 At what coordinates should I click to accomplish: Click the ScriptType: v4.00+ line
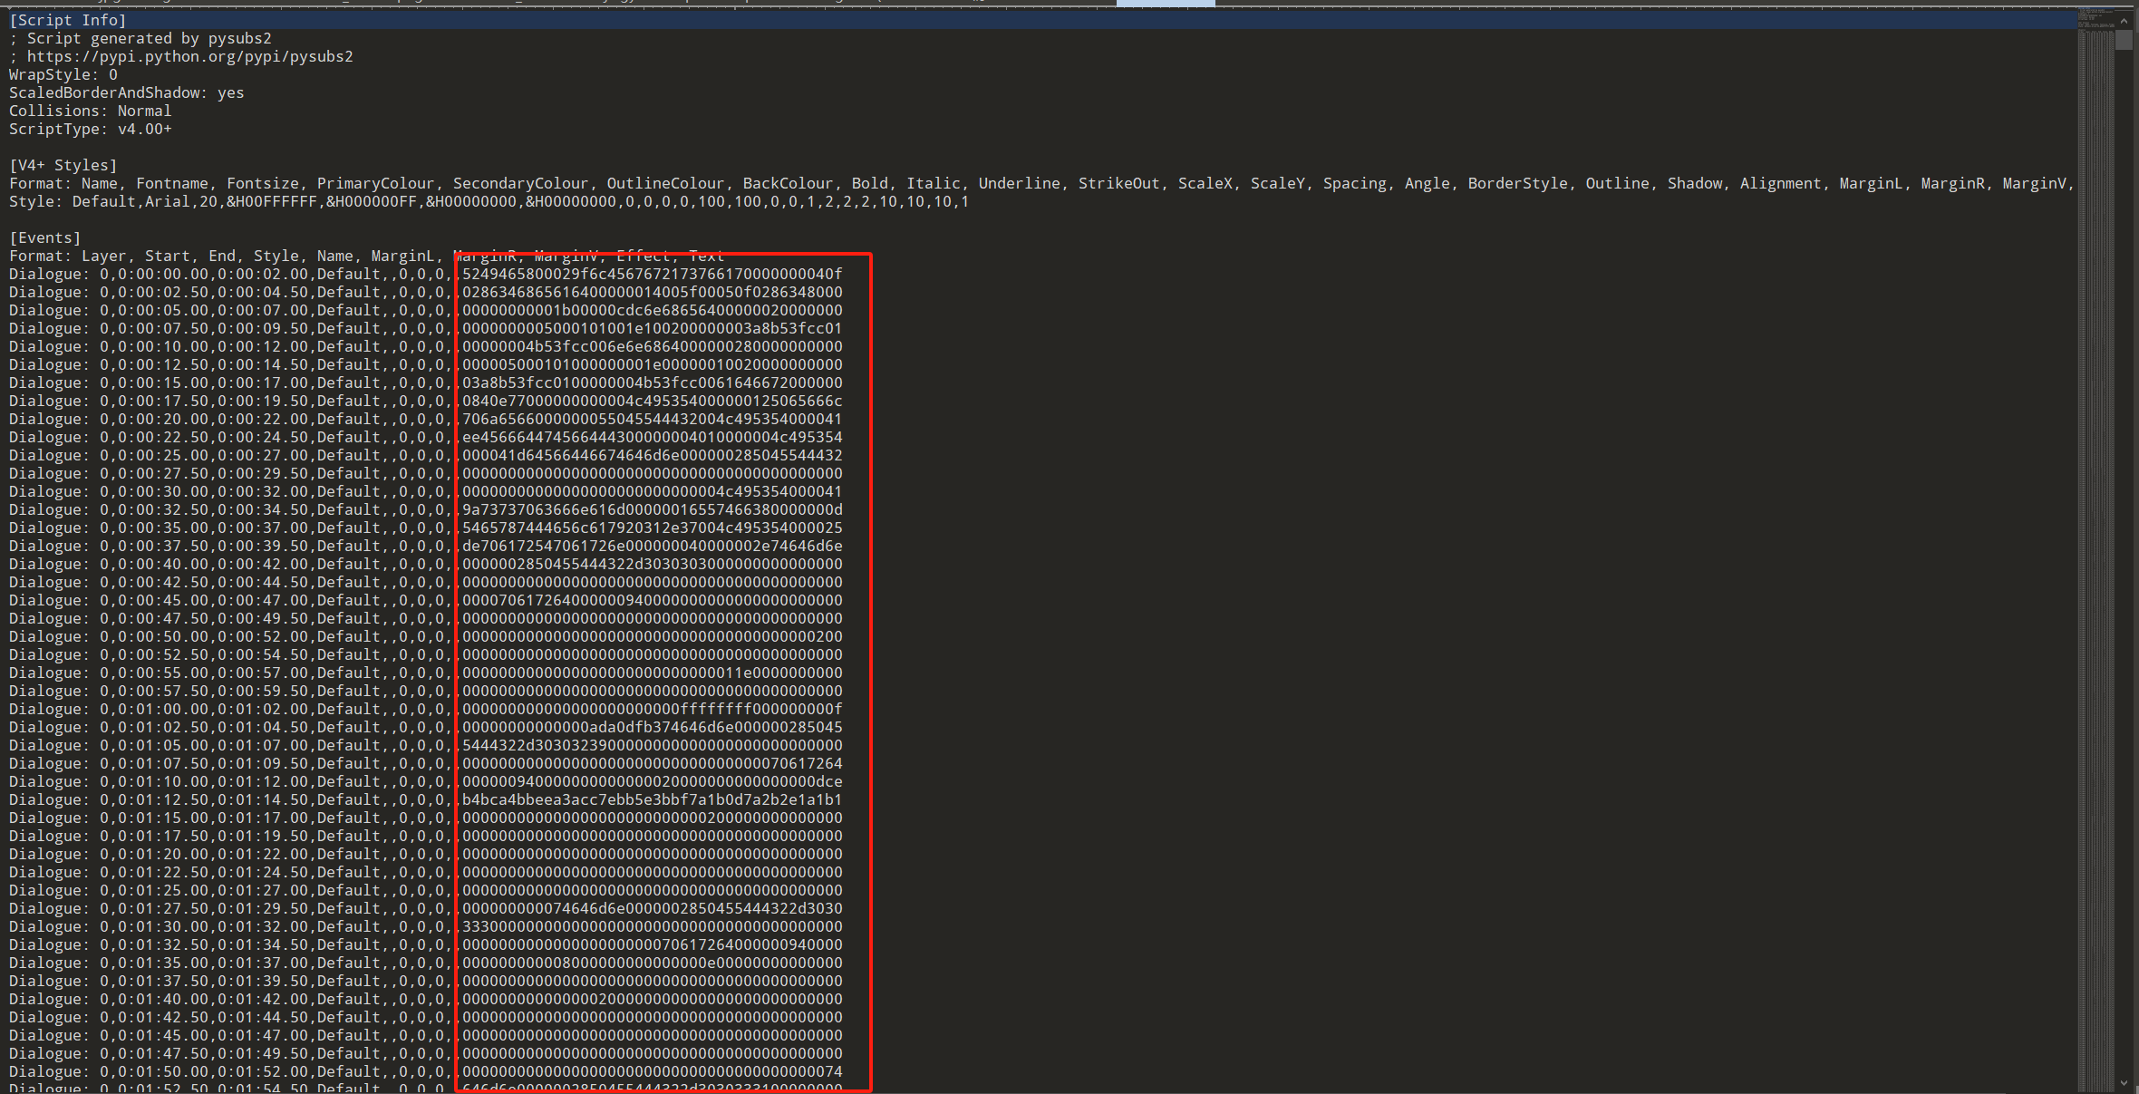click(91, 129)
